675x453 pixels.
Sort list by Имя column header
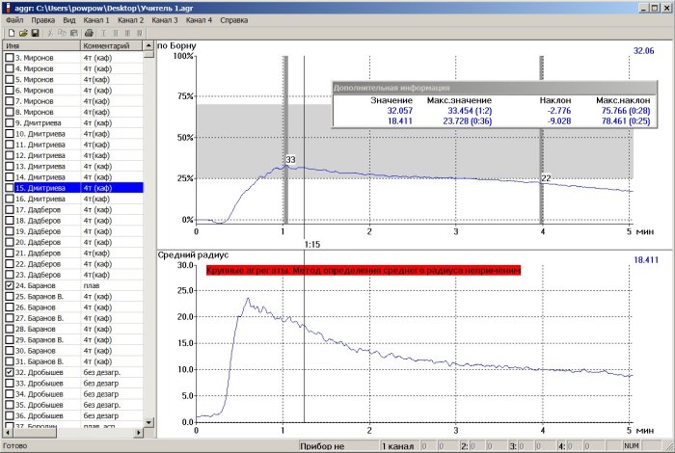coord(40,45)
